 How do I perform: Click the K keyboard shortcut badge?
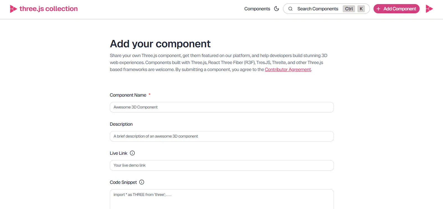[x=361, y=9]
